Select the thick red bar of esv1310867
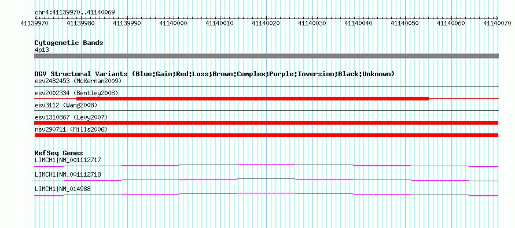Screen dimensions: 515x228 pos(266,123)
